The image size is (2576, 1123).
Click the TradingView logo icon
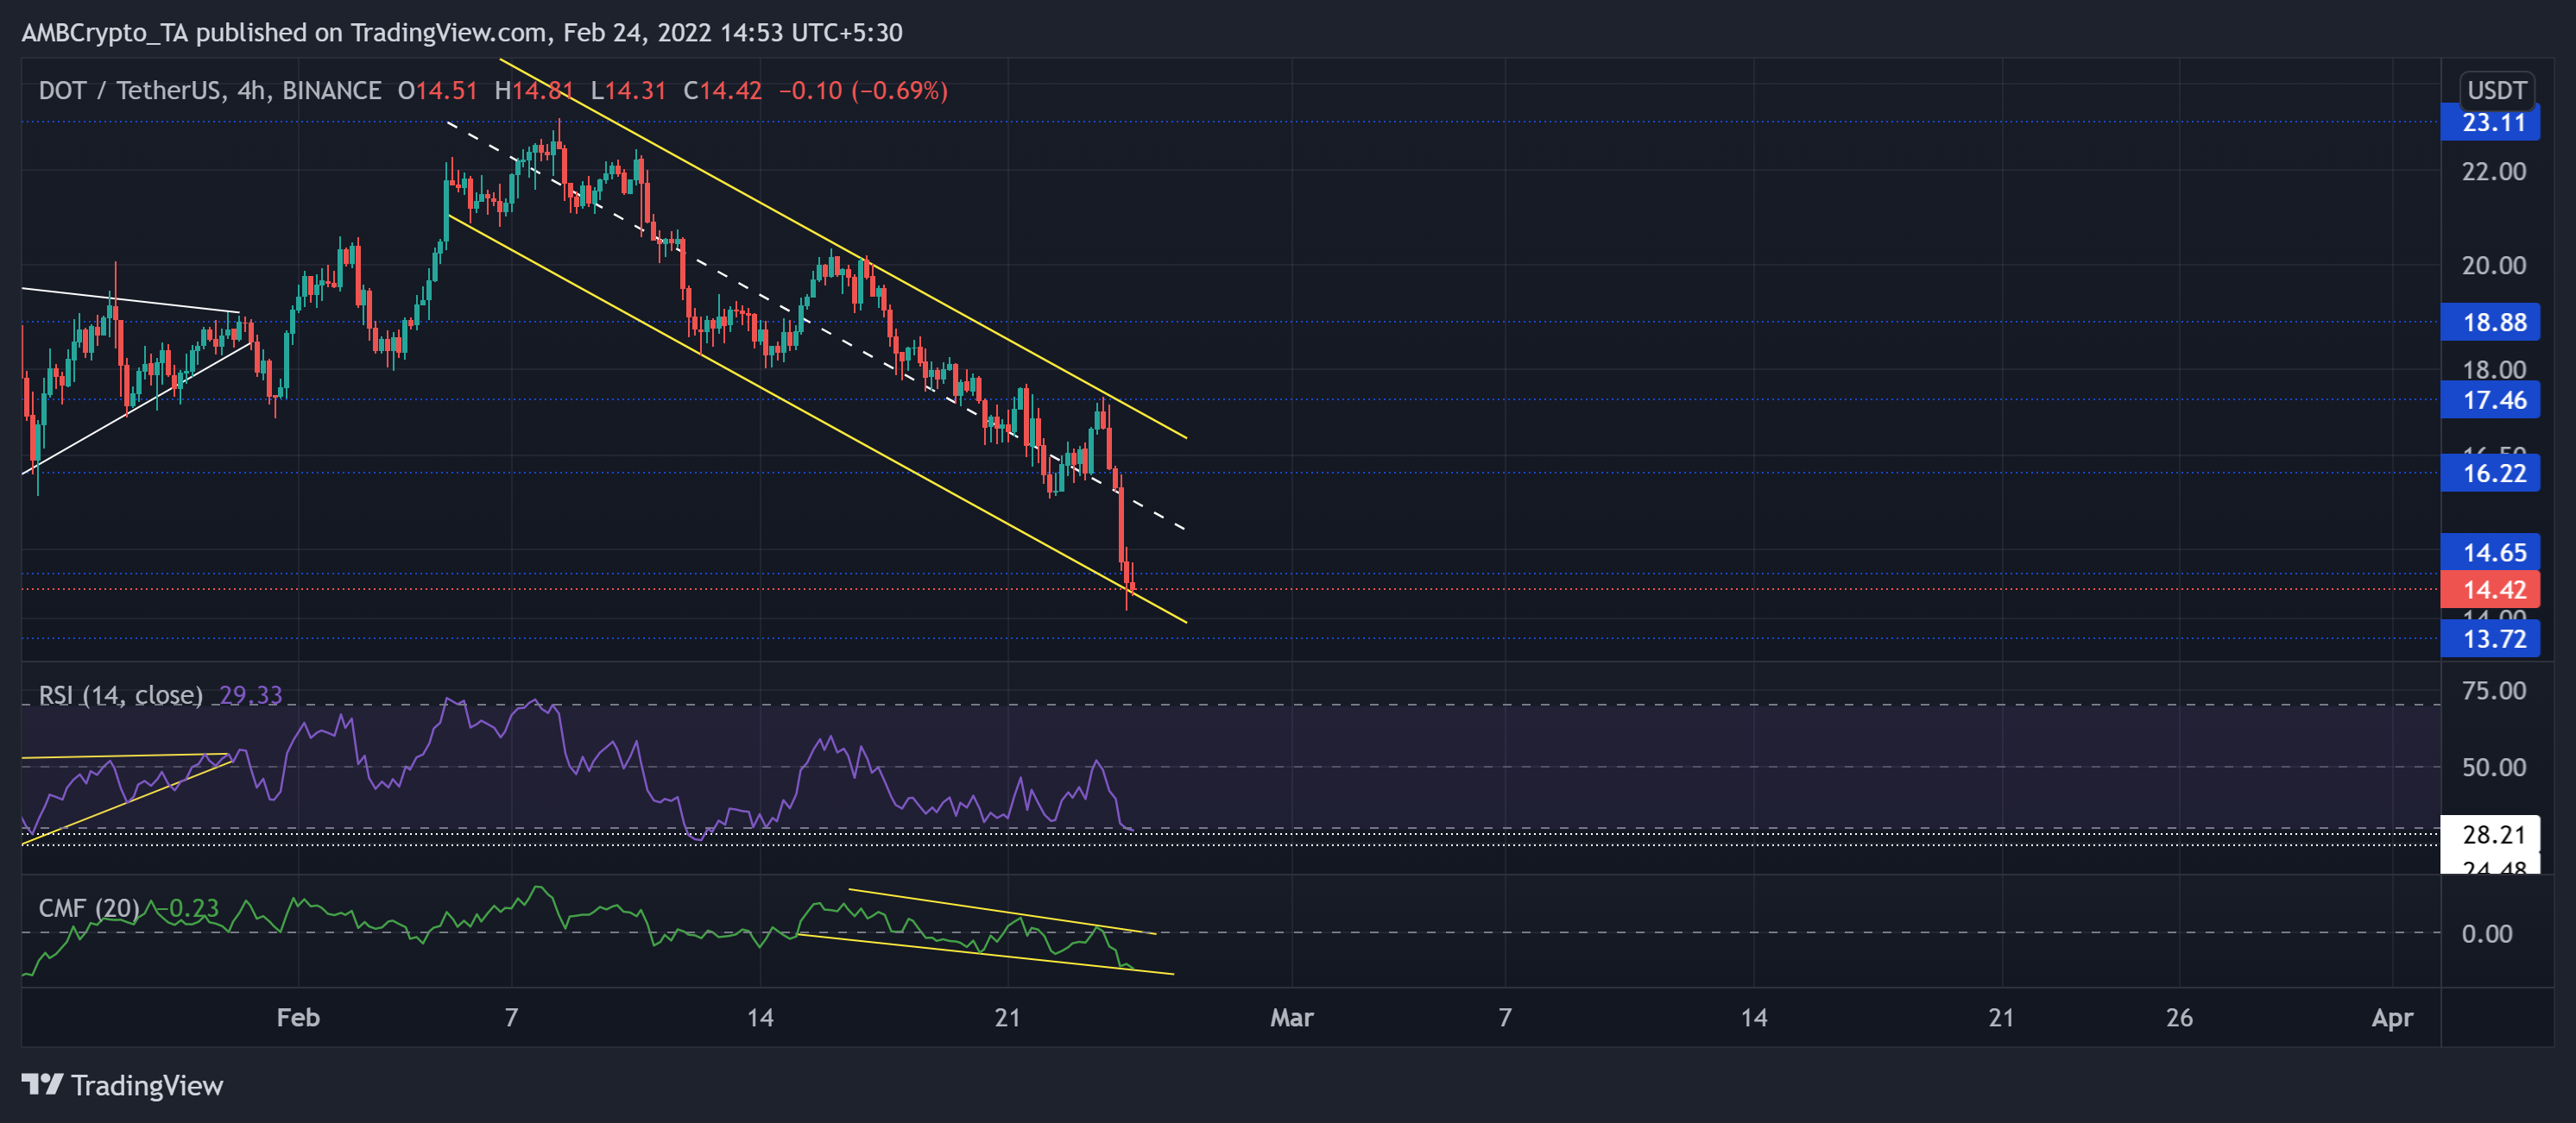(x=42, y=1084)
